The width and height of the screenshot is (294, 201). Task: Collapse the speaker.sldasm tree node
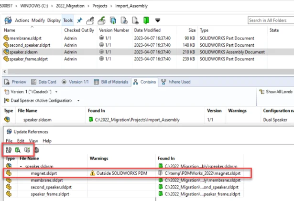21,166
